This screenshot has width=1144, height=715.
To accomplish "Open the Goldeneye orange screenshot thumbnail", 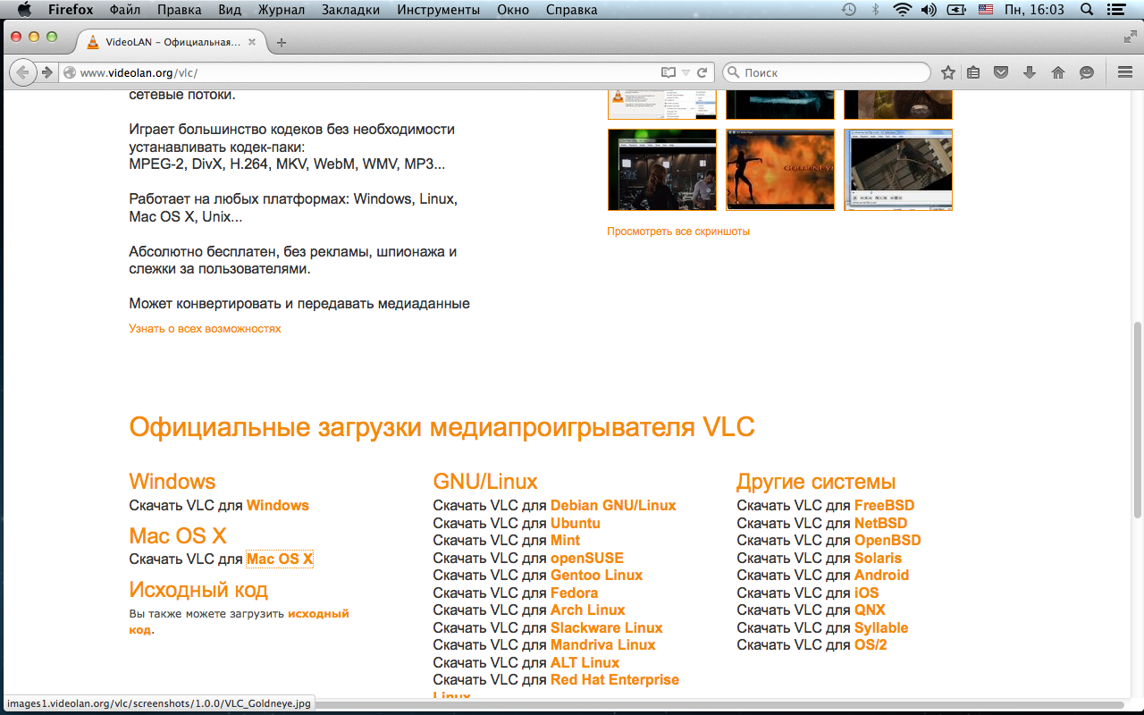I will [x=780, y=170].
